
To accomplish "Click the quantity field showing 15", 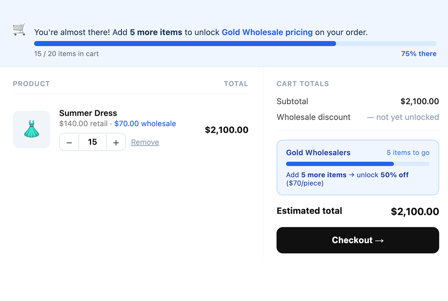I will 92,142.
